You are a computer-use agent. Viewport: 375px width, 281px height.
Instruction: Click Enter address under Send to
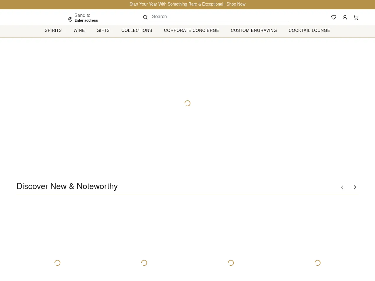(x=86, y=20)
